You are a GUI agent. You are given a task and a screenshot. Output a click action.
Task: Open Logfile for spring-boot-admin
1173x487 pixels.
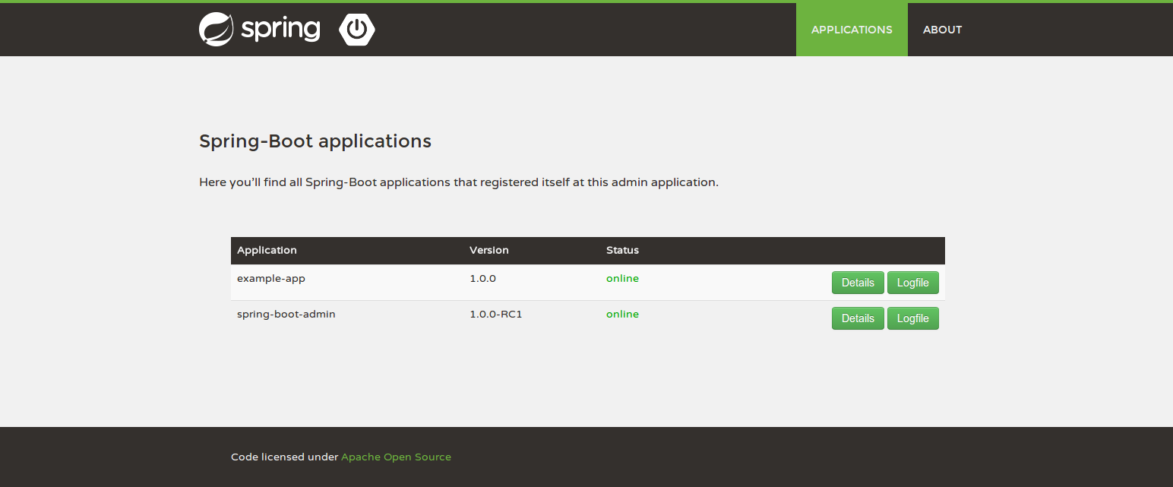click(x=913, y=318)
